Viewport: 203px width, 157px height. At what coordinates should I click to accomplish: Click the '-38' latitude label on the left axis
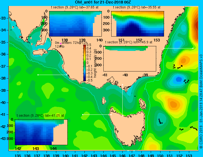point(3,78)
